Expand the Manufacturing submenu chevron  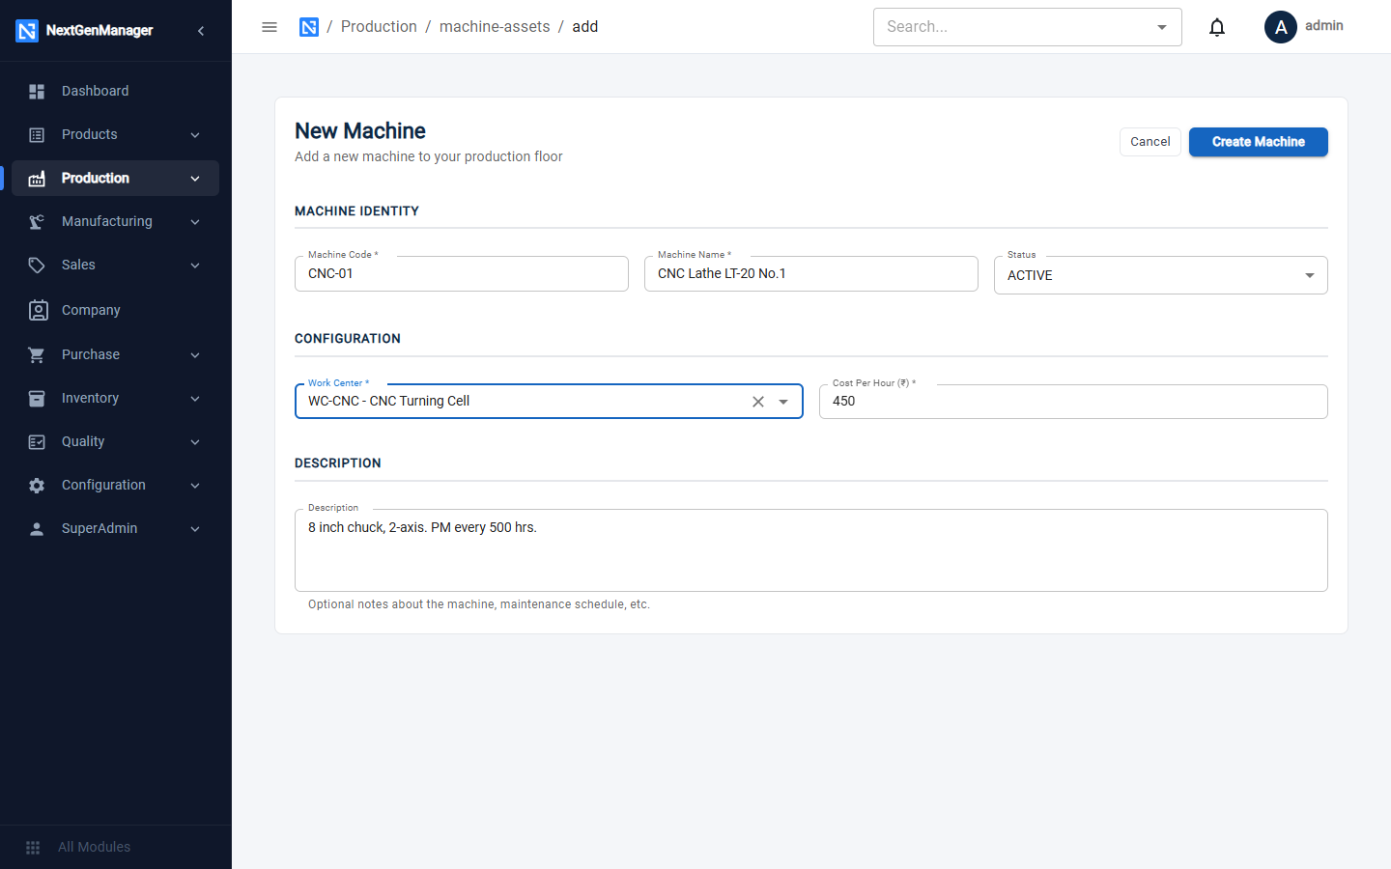[x=195, y=222]
